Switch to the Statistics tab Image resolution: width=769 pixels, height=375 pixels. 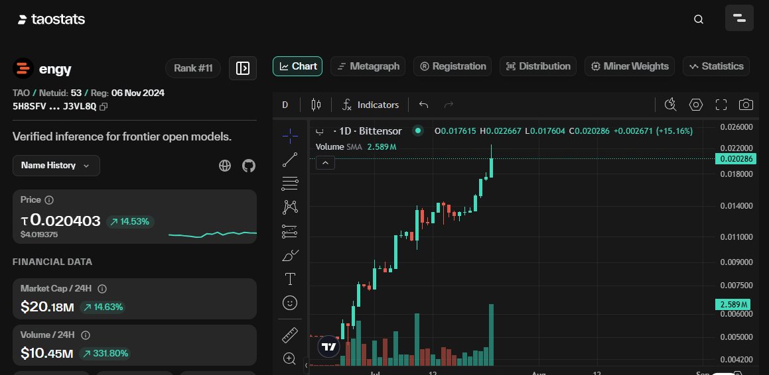point(716,66)
